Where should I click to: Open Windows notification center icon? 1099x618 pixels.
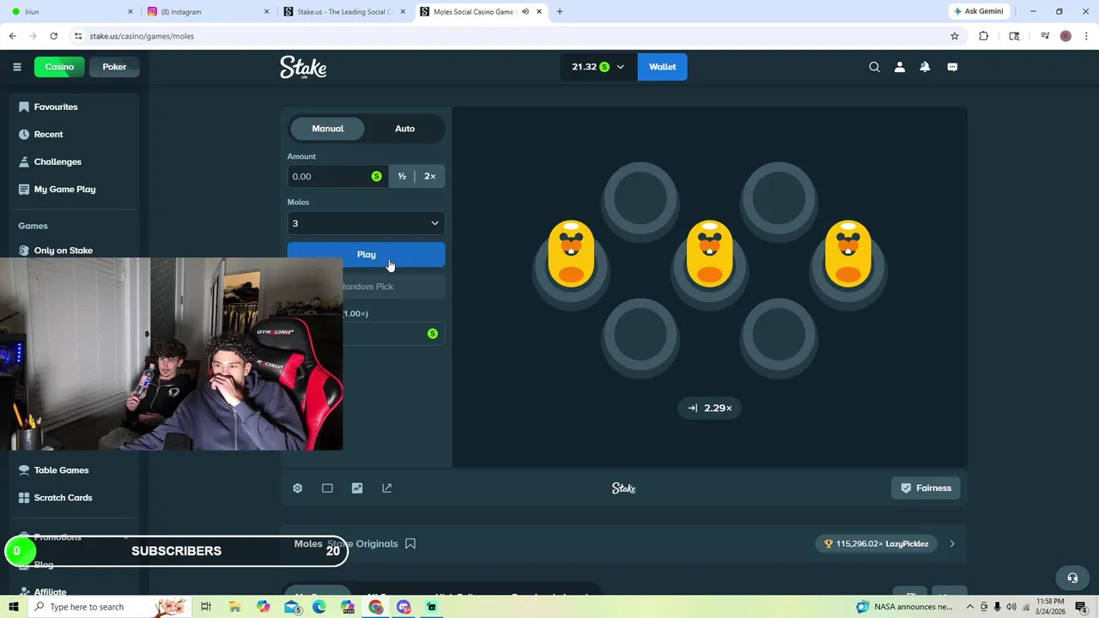pos(1081,607)
